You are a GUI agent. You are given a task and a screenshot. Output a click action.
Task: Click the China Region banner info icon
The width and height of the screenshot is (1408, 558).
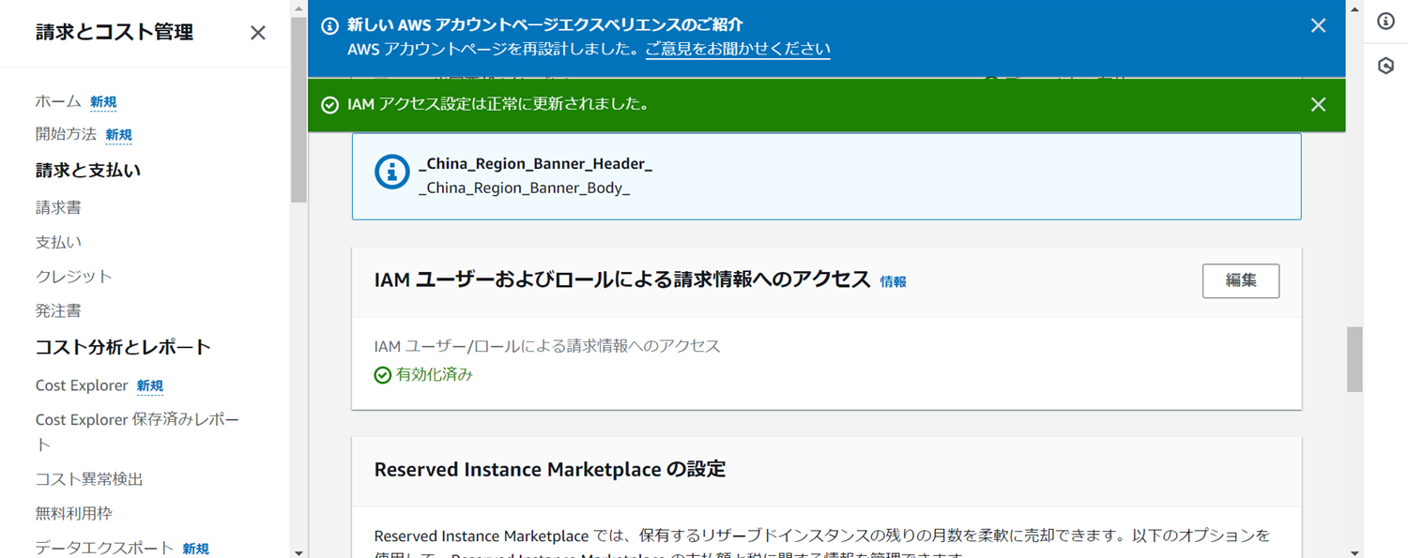click(391, 172)
